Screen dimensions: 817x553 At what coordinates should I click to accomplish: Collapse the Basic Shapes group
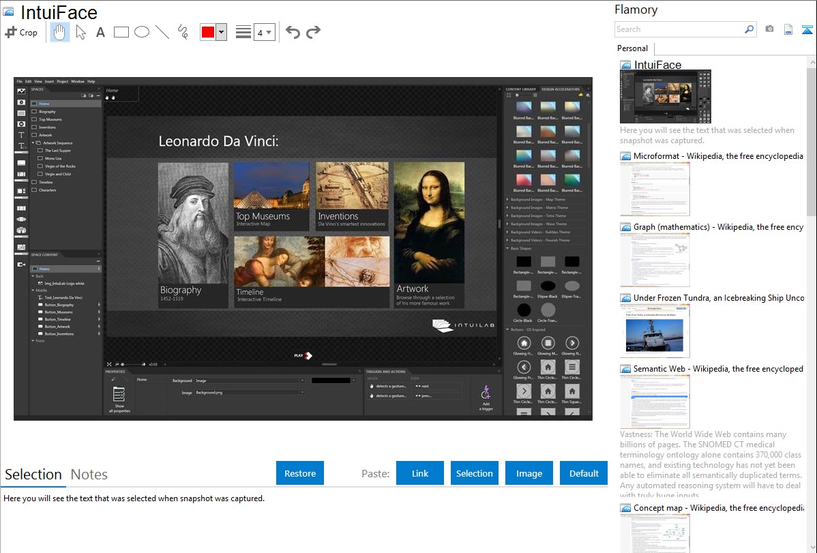click(507, 249)
